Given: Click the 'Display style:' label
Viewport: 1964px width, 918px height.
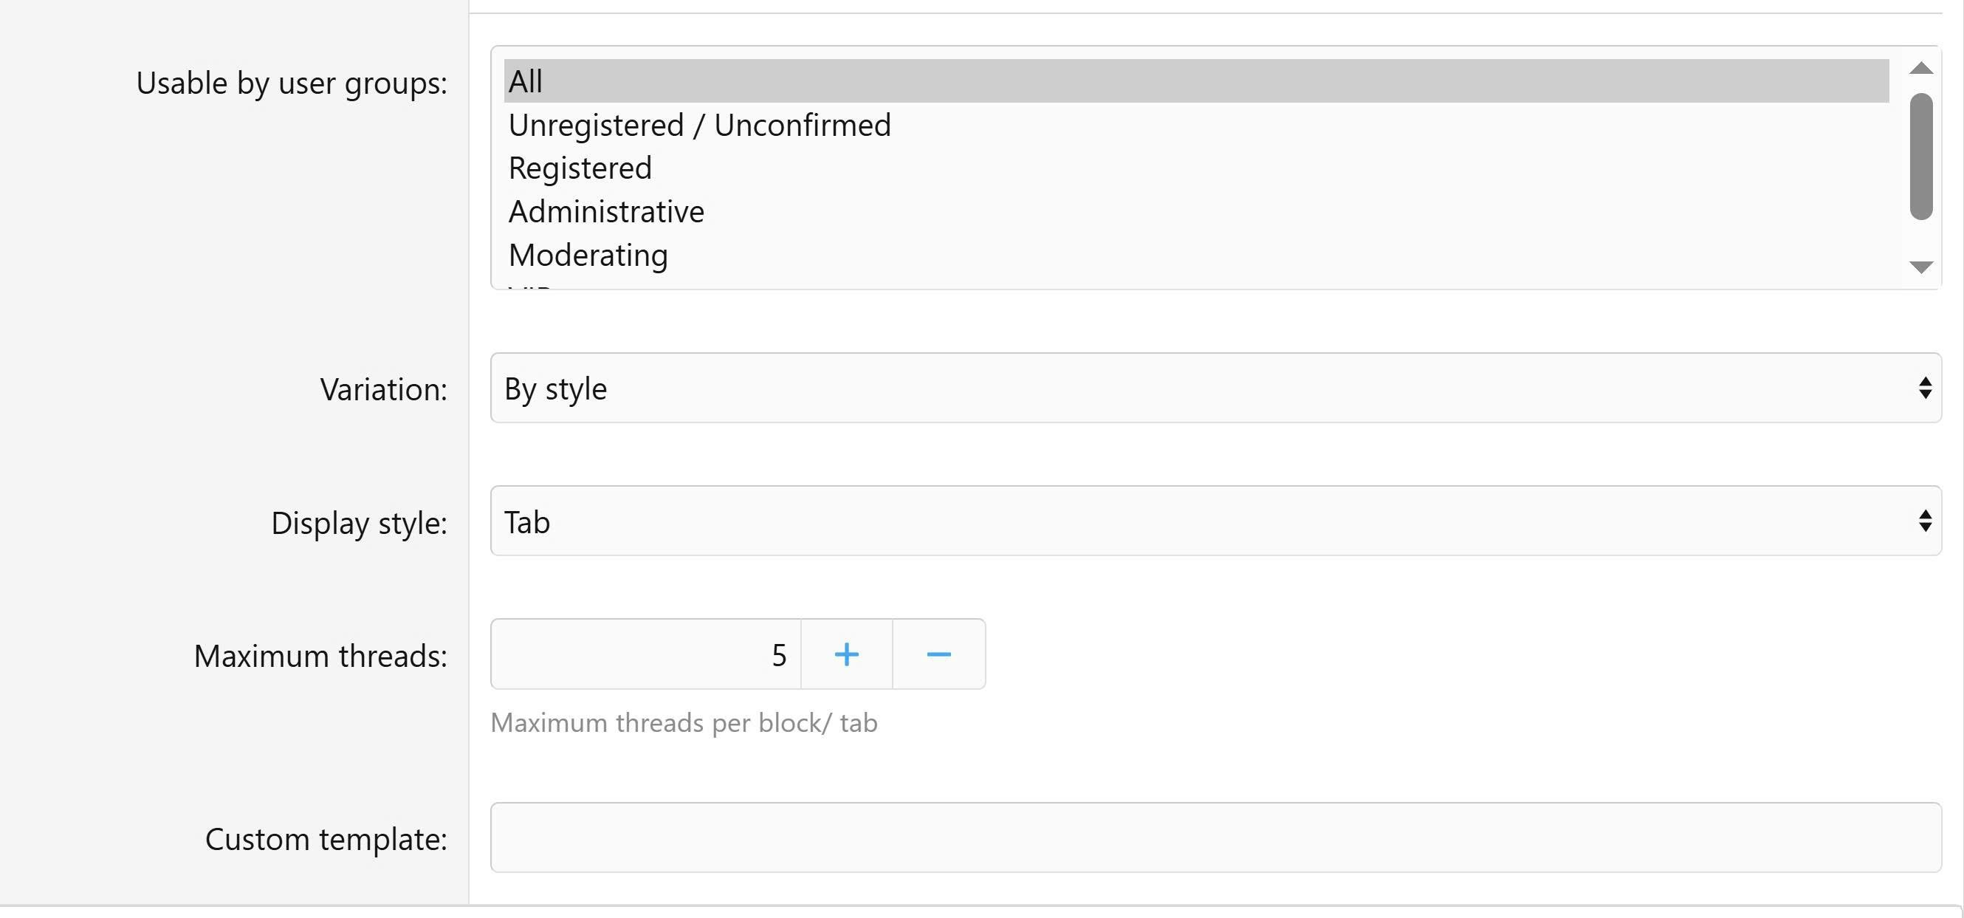Looking at the screenshot, I should (358, 523).
